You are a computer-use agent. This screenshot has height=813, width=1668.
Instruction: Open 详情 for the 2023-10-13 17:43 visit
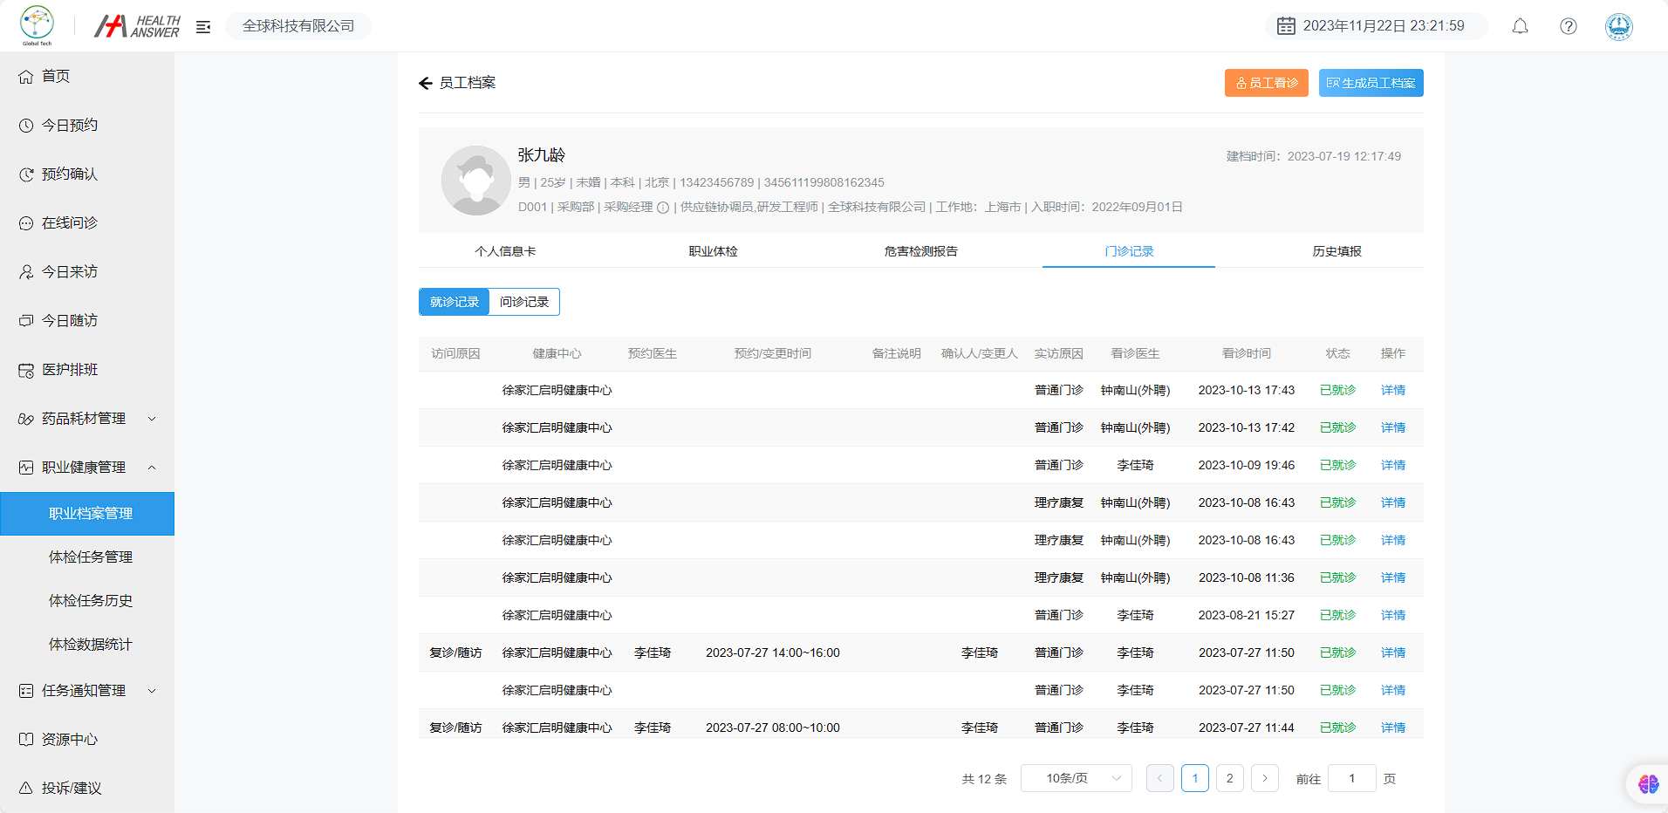[1392, 390]
